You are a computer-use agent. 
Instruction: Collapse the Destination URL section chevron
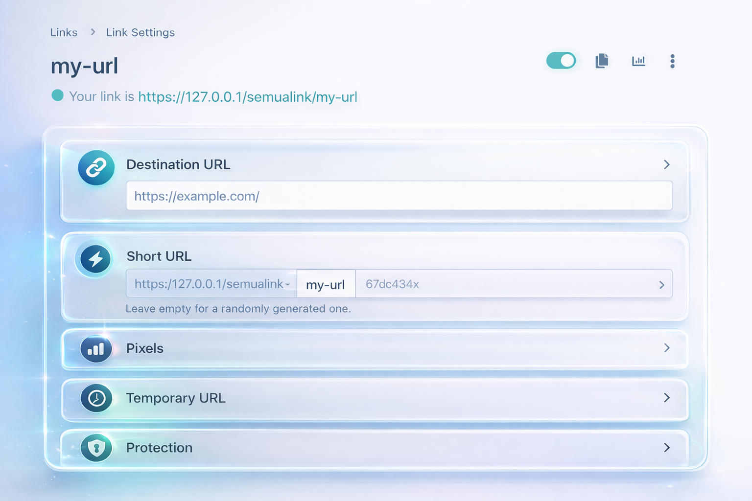click(x=666, y=164)
